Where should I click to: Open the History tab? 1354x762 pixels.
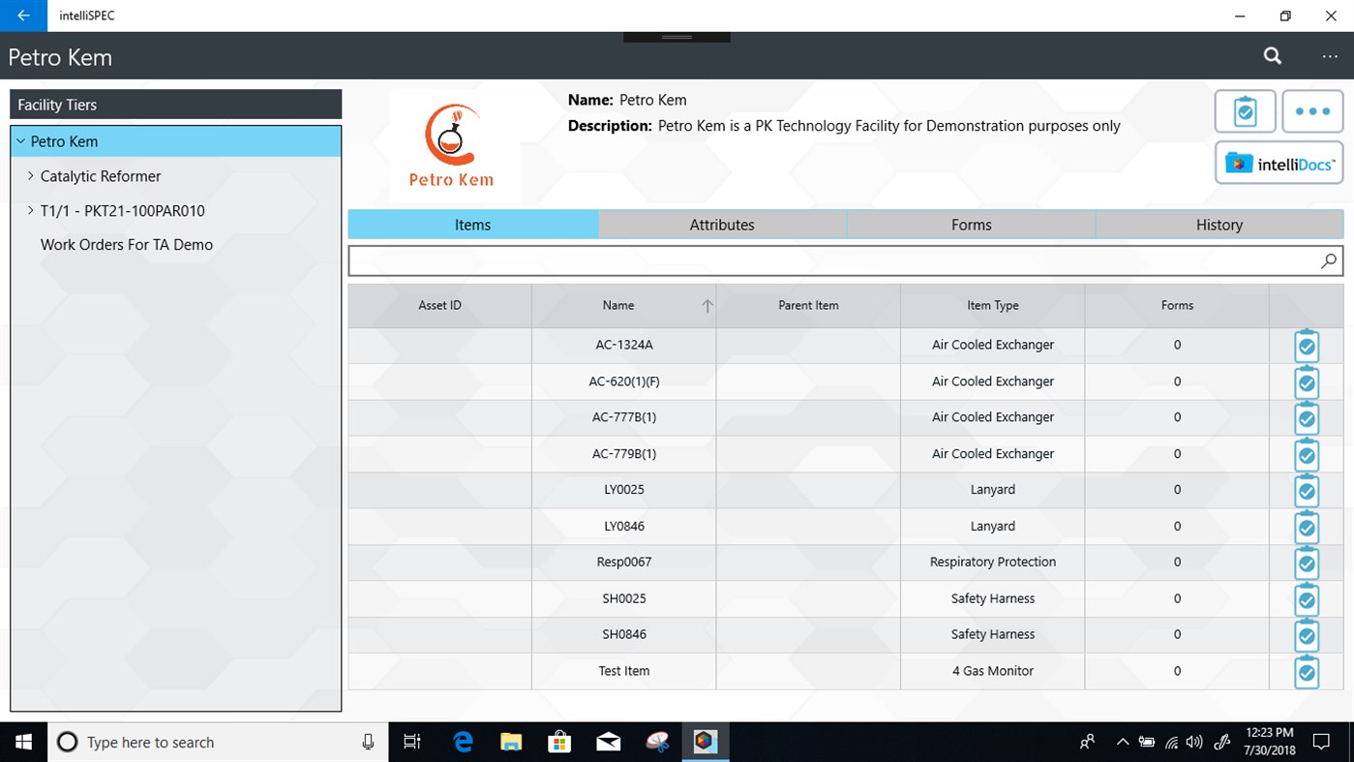[x=1219, y=224]
